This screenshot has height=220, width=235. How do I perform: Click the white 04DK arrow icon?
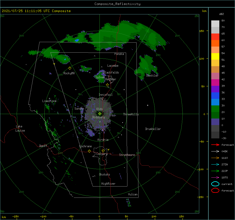[x=215, y=151]
